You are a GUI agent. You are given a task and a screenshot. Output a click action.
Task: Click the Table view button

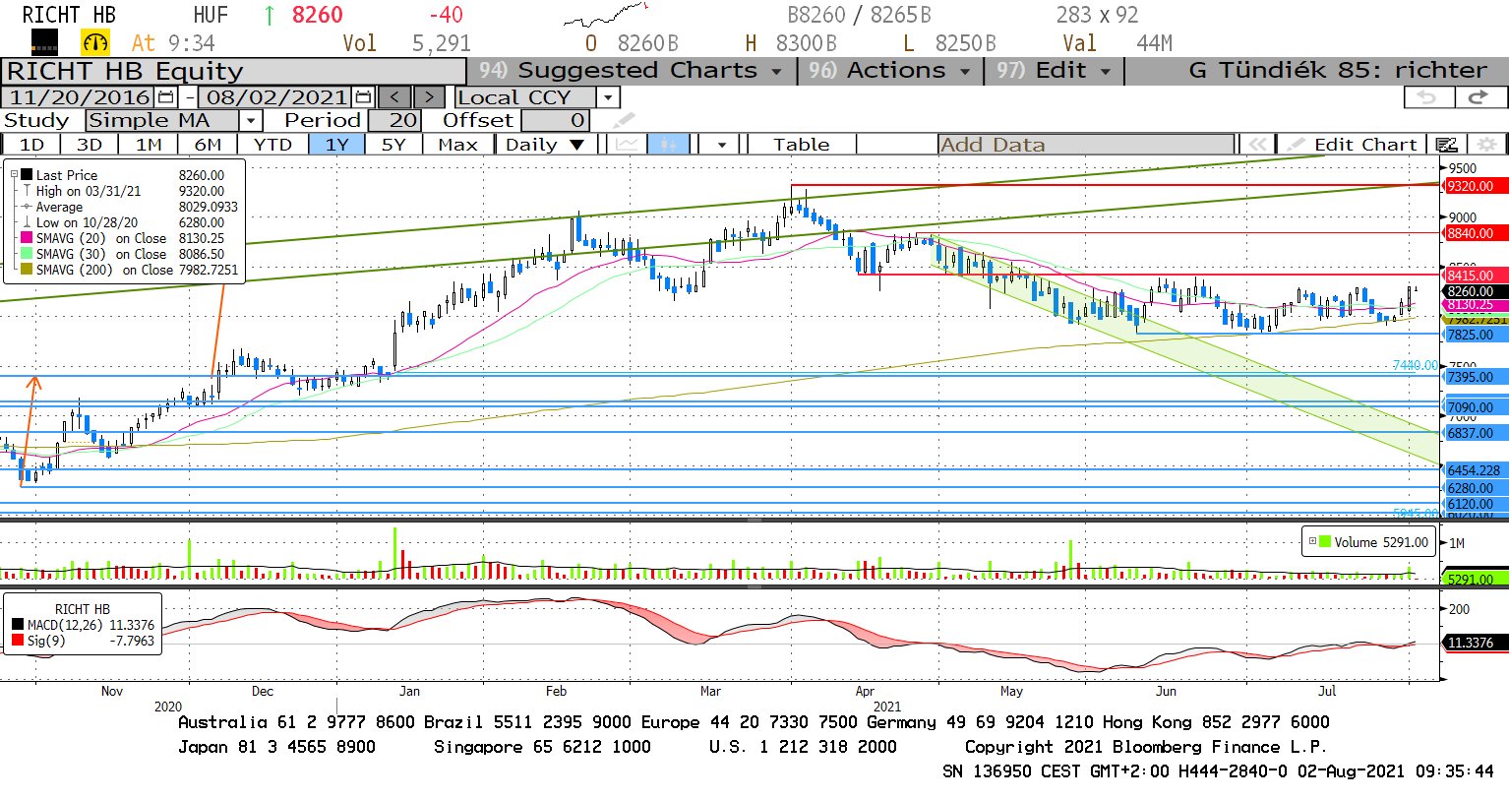pos(801,145)
